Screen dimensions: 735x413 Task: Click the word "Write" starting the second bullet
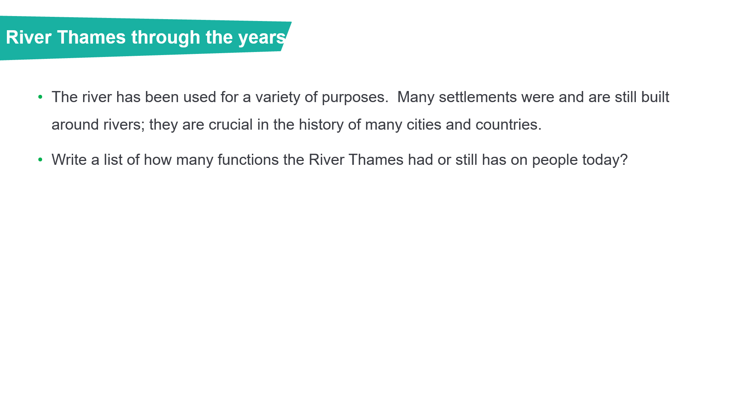[x=69, y=160]
